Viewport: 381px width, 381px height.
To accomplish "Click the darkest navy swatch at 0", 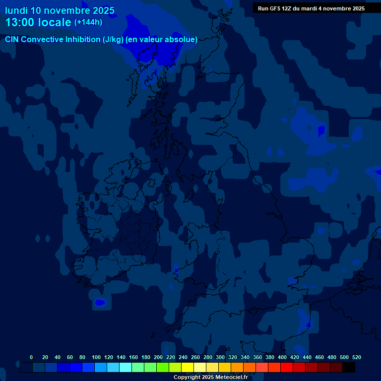I will (26, 368).
